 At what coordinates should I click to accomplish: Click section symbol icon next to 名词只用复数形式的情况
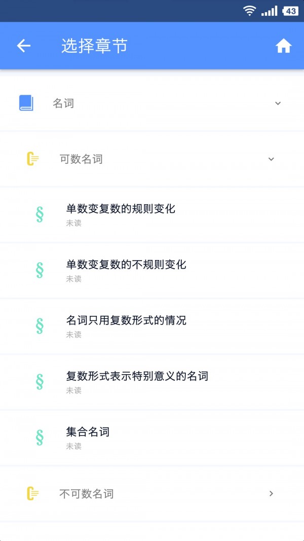[40, 326]
